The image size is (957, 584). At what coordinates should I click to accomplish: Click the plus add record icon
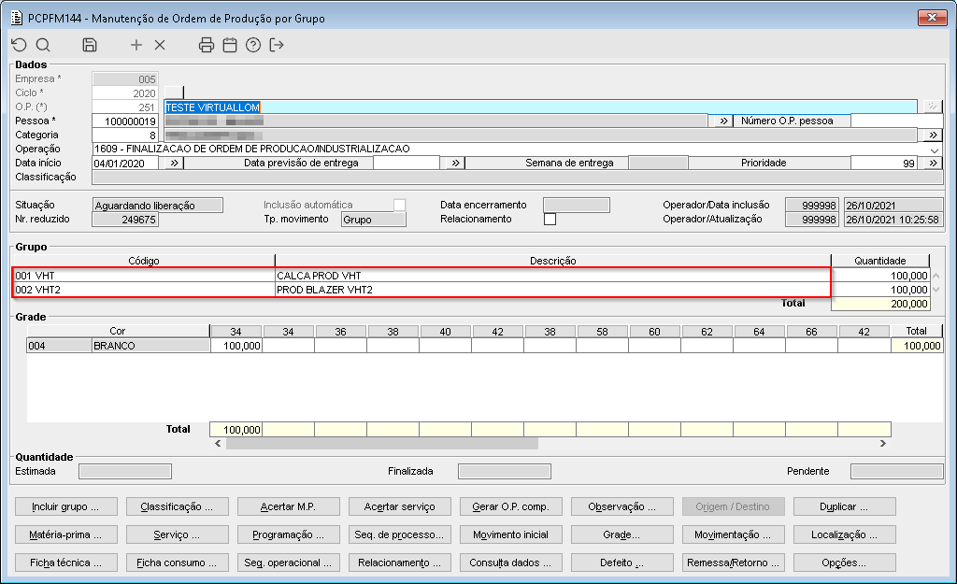click(136, 45)
